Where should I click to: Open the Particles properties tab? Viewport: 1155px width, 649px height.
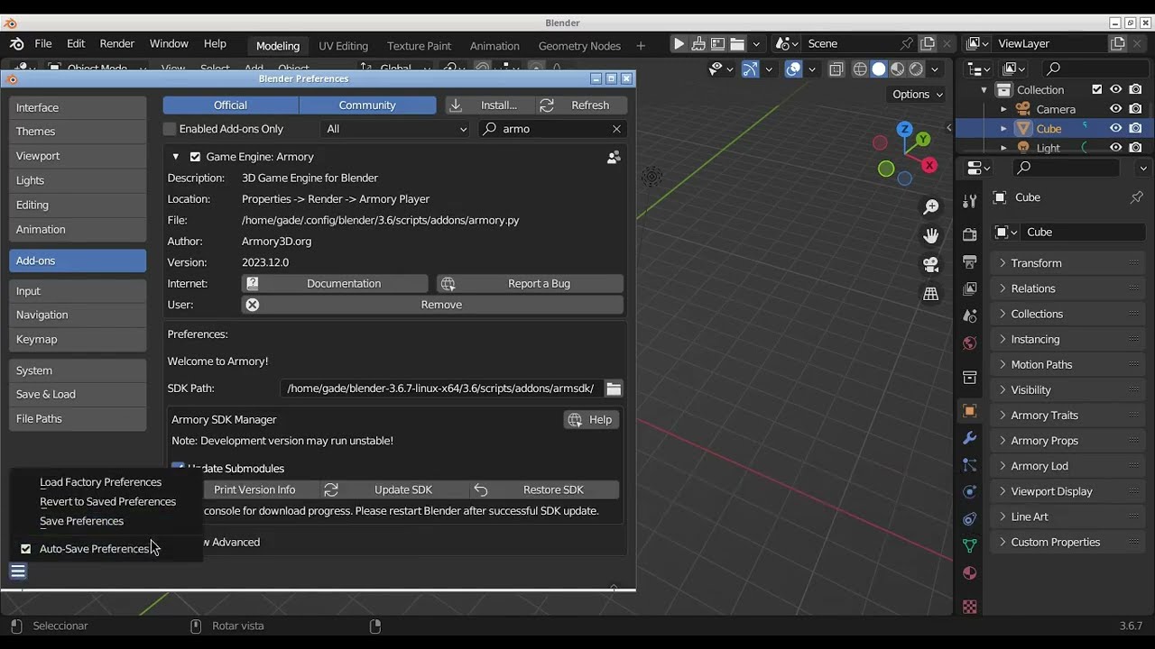[x=969, y=465]
